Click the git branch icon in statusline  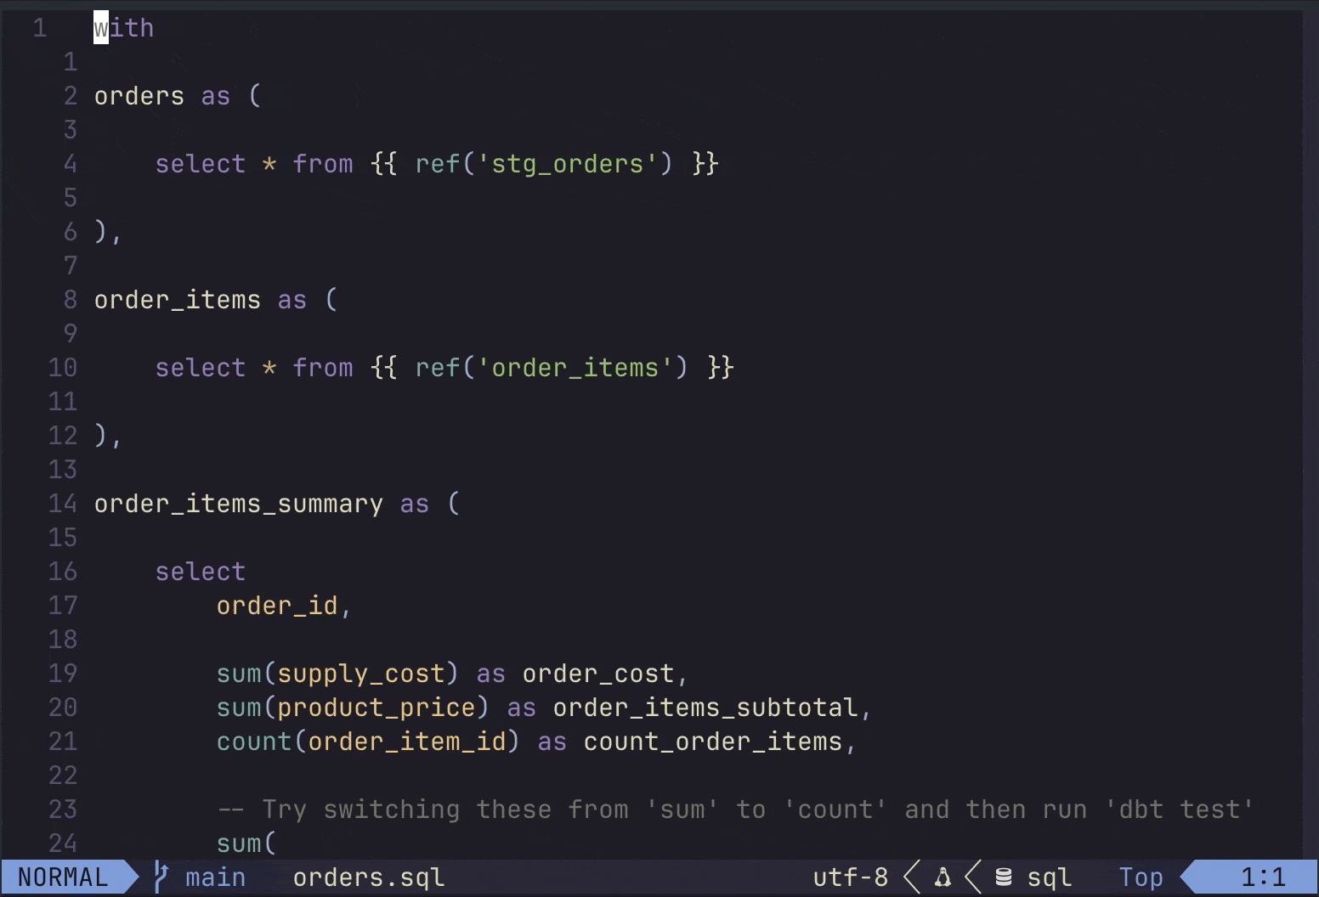(161, 877)
